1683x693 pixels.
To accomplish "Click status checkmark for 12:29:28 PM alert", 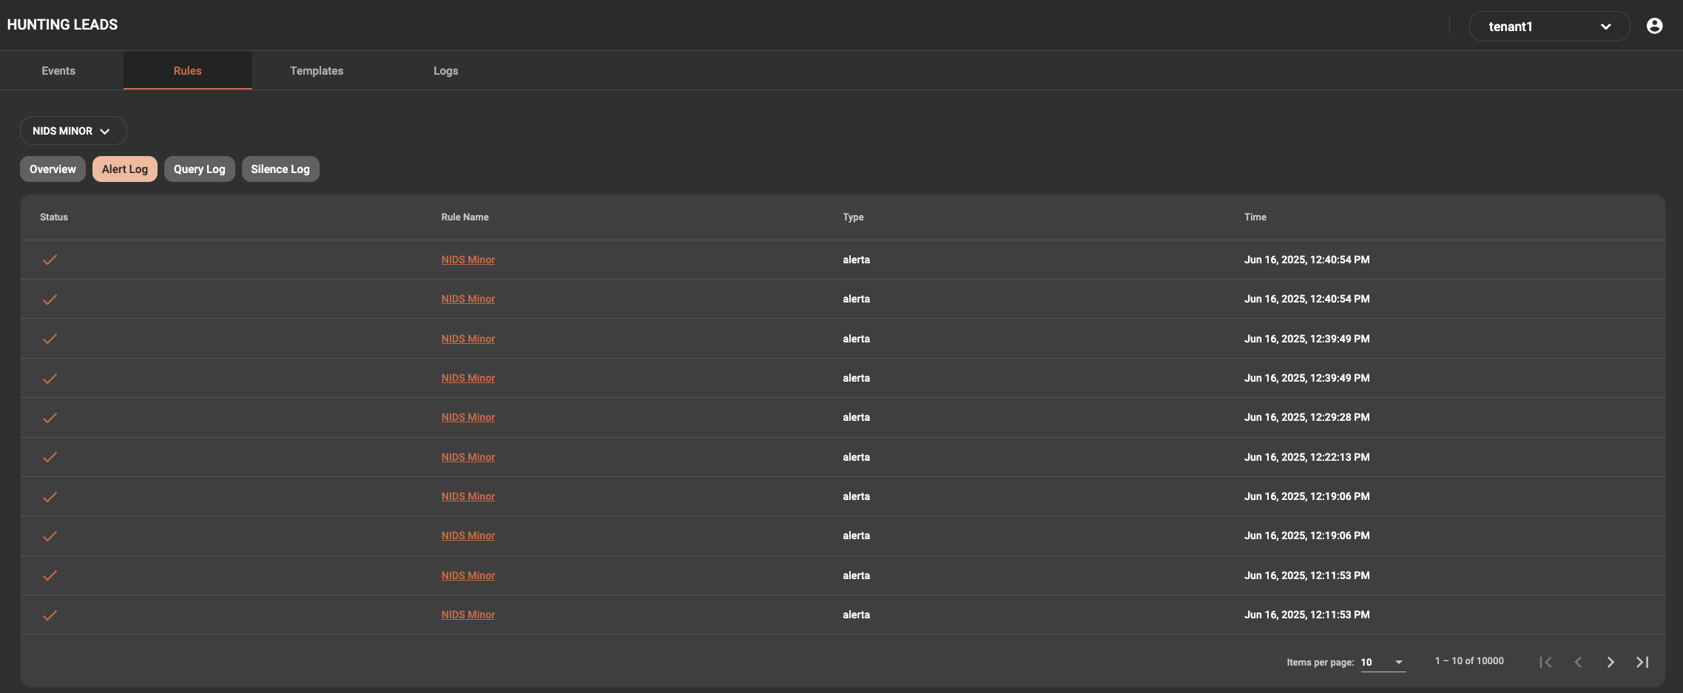I will (50, 418).
